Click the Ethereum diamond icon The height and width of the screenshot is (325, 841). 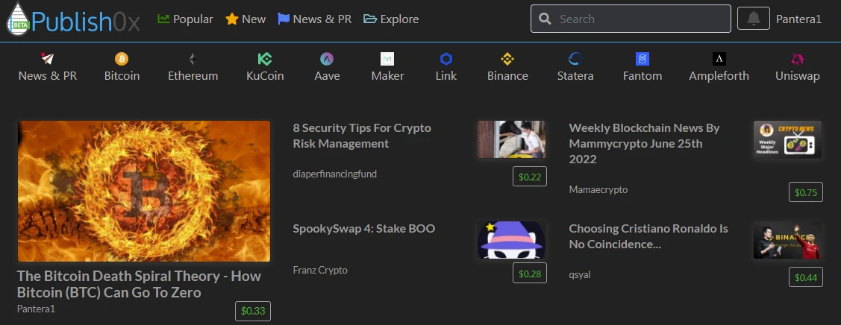[193, 58]
